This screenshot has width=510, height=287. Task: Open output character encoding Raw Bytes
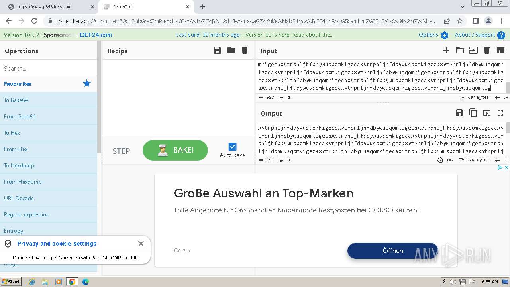pyautogui.click(x=474, y=160)
